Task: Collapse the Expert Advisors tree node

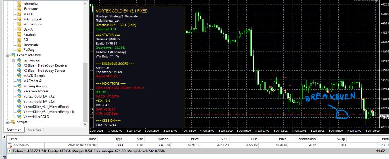Action: click(7, 55)
